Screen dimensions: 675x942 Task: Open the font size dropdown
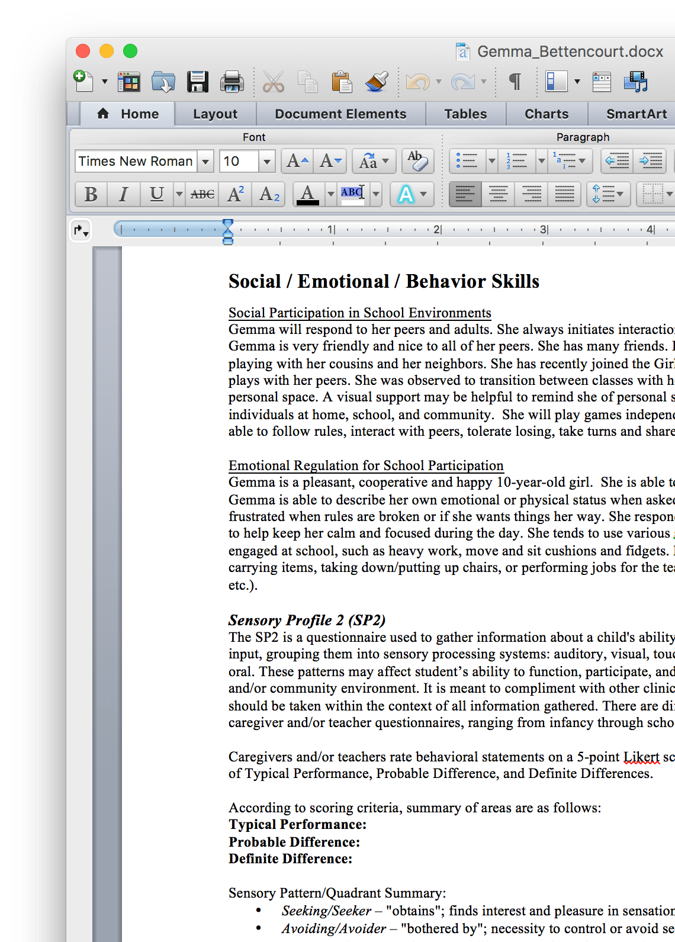tap(266, 161)
